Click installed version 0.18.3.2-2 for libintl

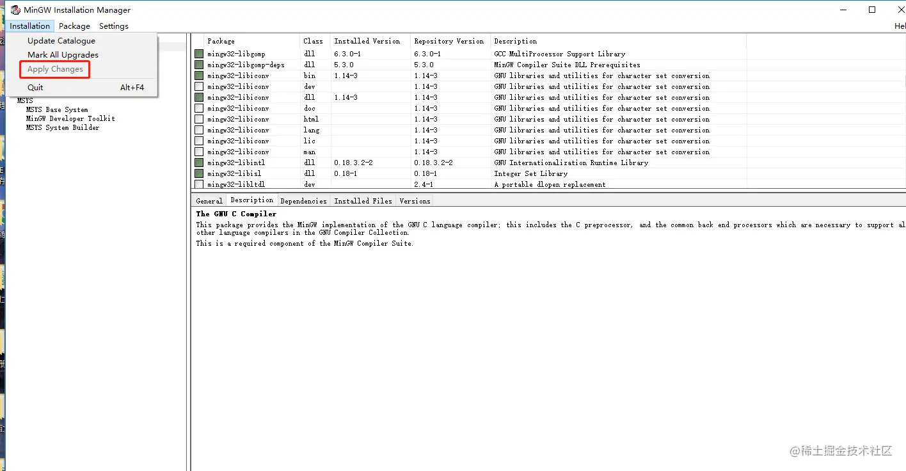click(x=353, y=163)
